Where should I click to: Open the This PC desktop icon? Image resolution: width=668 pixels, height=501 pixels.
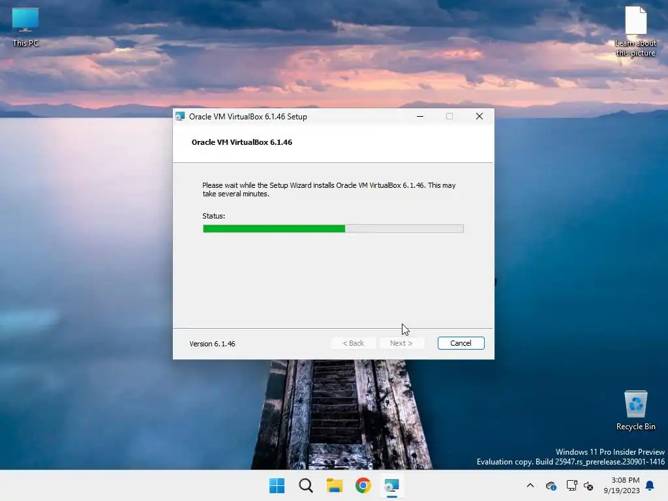[25, 27]
